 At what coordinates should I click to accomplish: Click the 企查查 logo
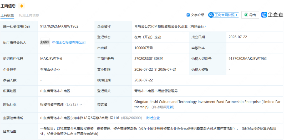(272, 15)
